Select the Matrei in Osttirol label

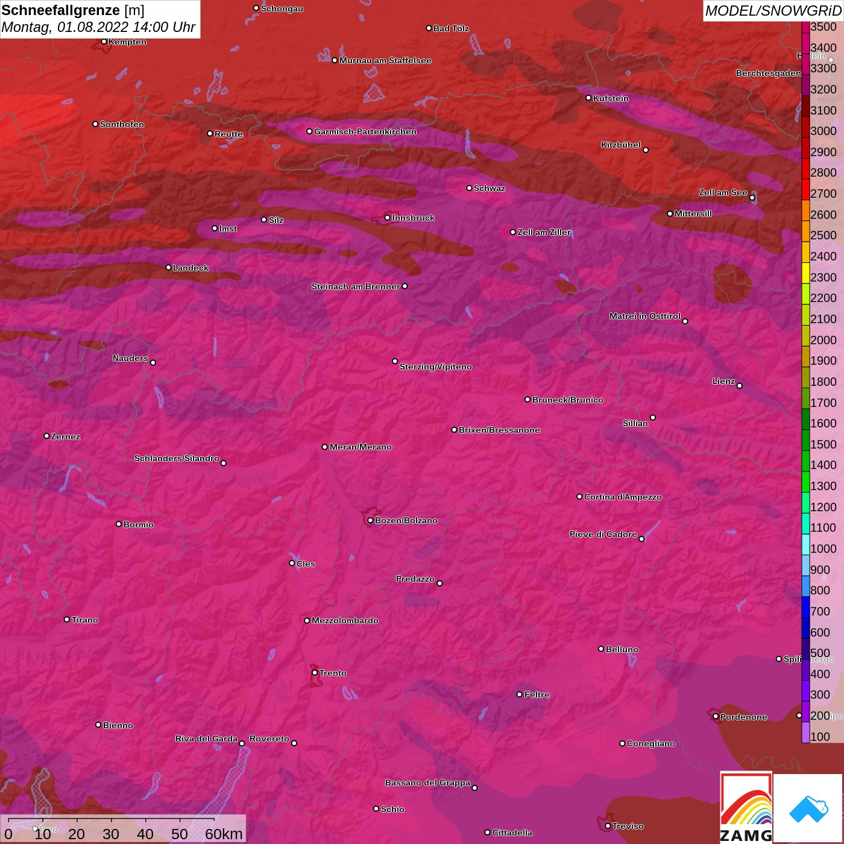pos(645,316)
